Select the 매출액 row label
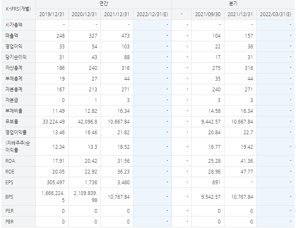This screenshot has height=228, width=296. click(x=12, y=36)
